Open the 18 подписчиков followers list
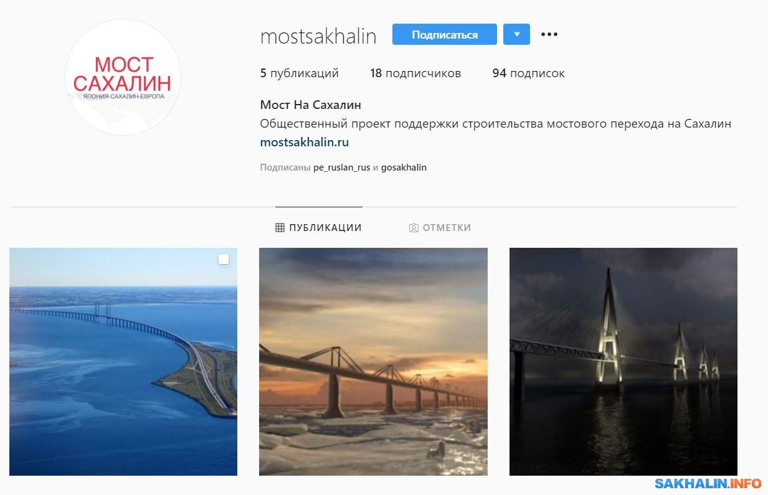The height and width of the screenshot is (495, 768). point(415,73)
